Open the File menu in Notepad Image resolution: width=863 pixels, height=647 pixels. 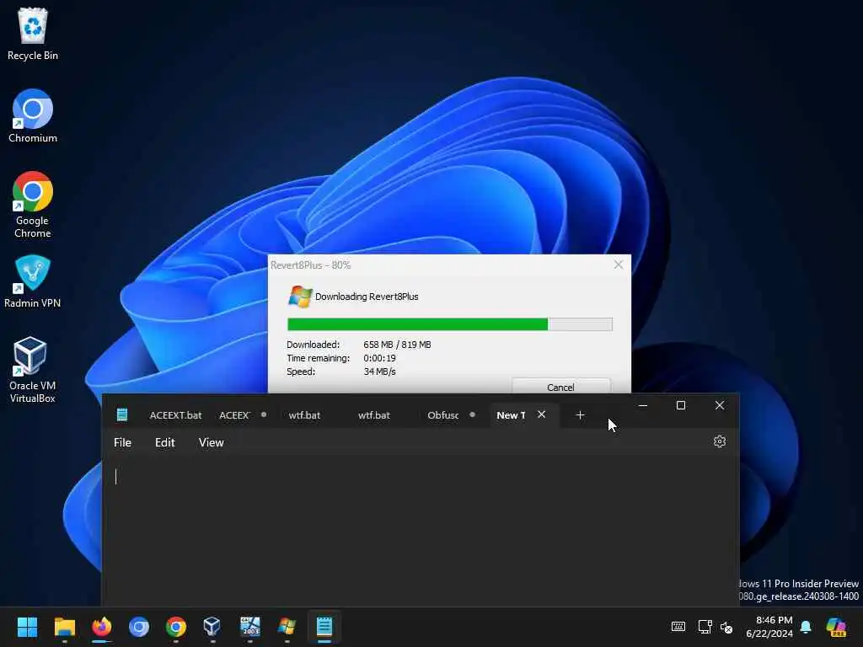pyautogui.click(x=122, y=442)
